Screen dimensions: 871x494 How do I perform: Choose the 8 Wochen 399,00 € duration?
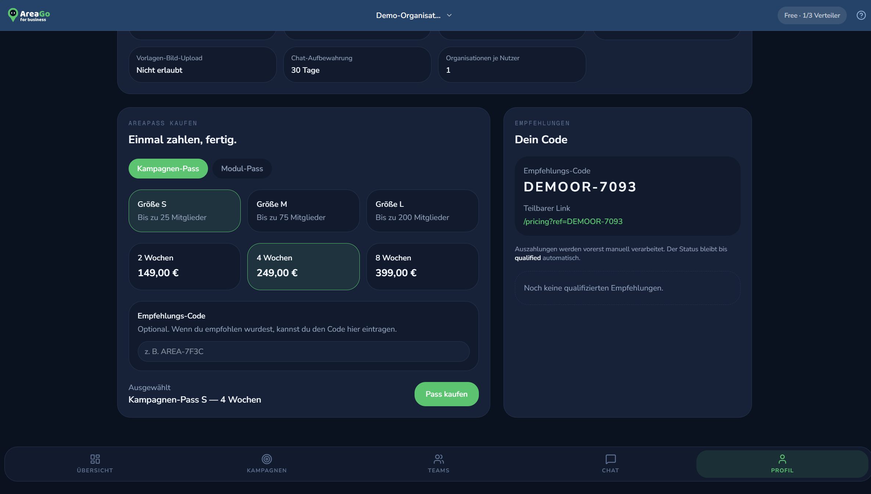click(423, 267)
